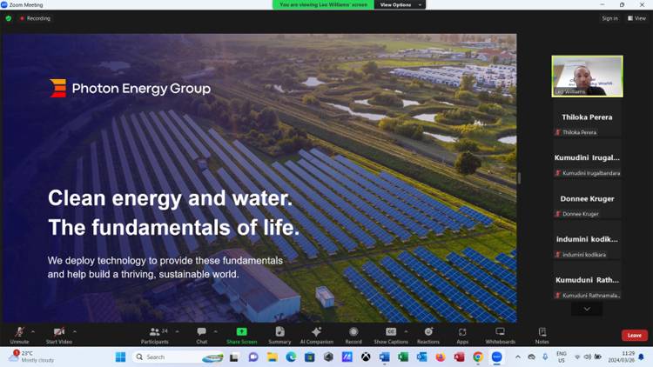Viewport: 653px width, 367px height.
Task: Open the View Options dropdown
Action: coord(400,4)
